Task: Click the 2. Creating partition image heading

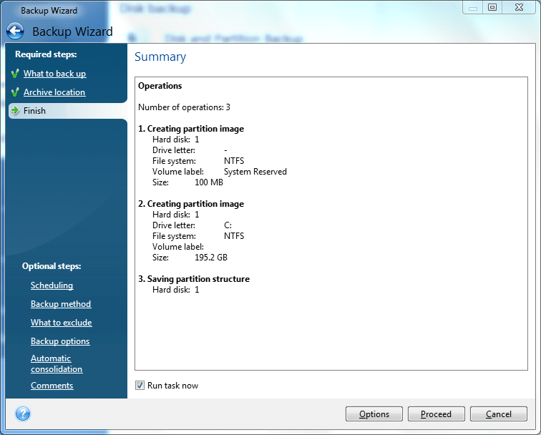Action: click(x=191, y=204)
